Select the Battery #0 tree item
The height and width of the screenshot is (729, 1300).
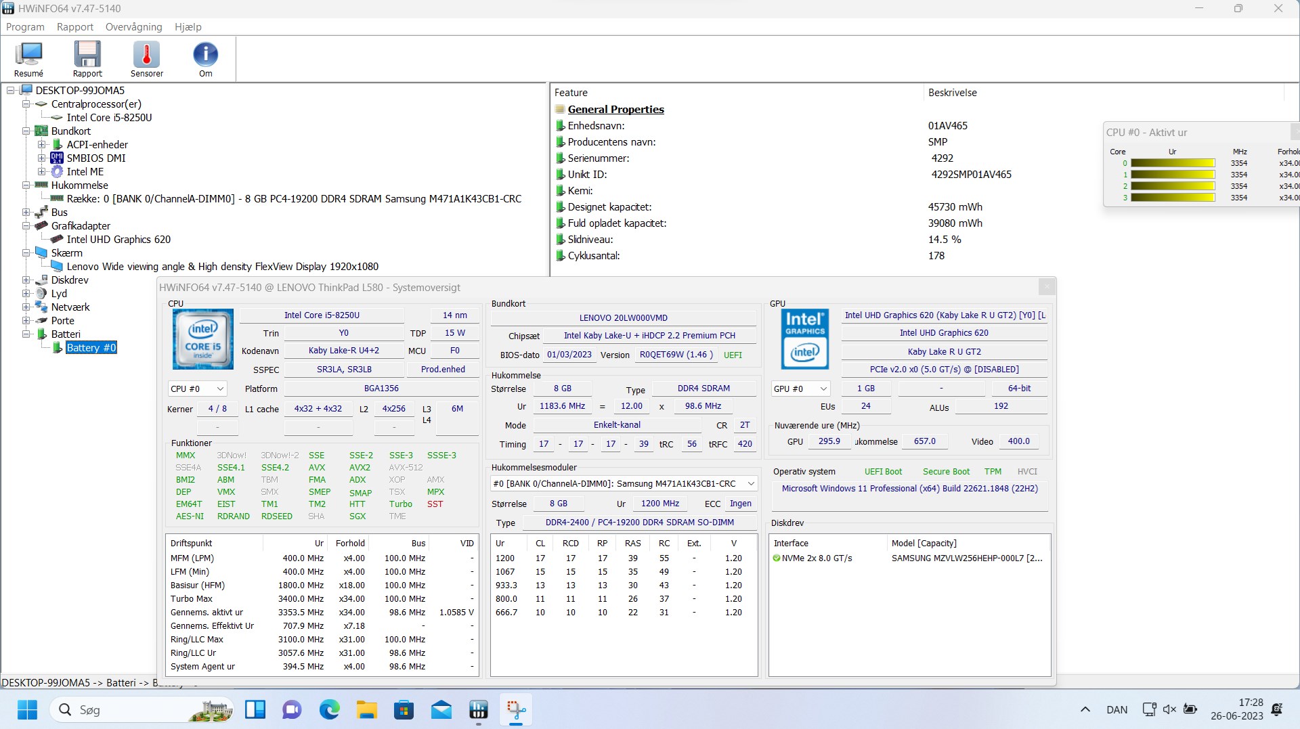pos(91,347)
